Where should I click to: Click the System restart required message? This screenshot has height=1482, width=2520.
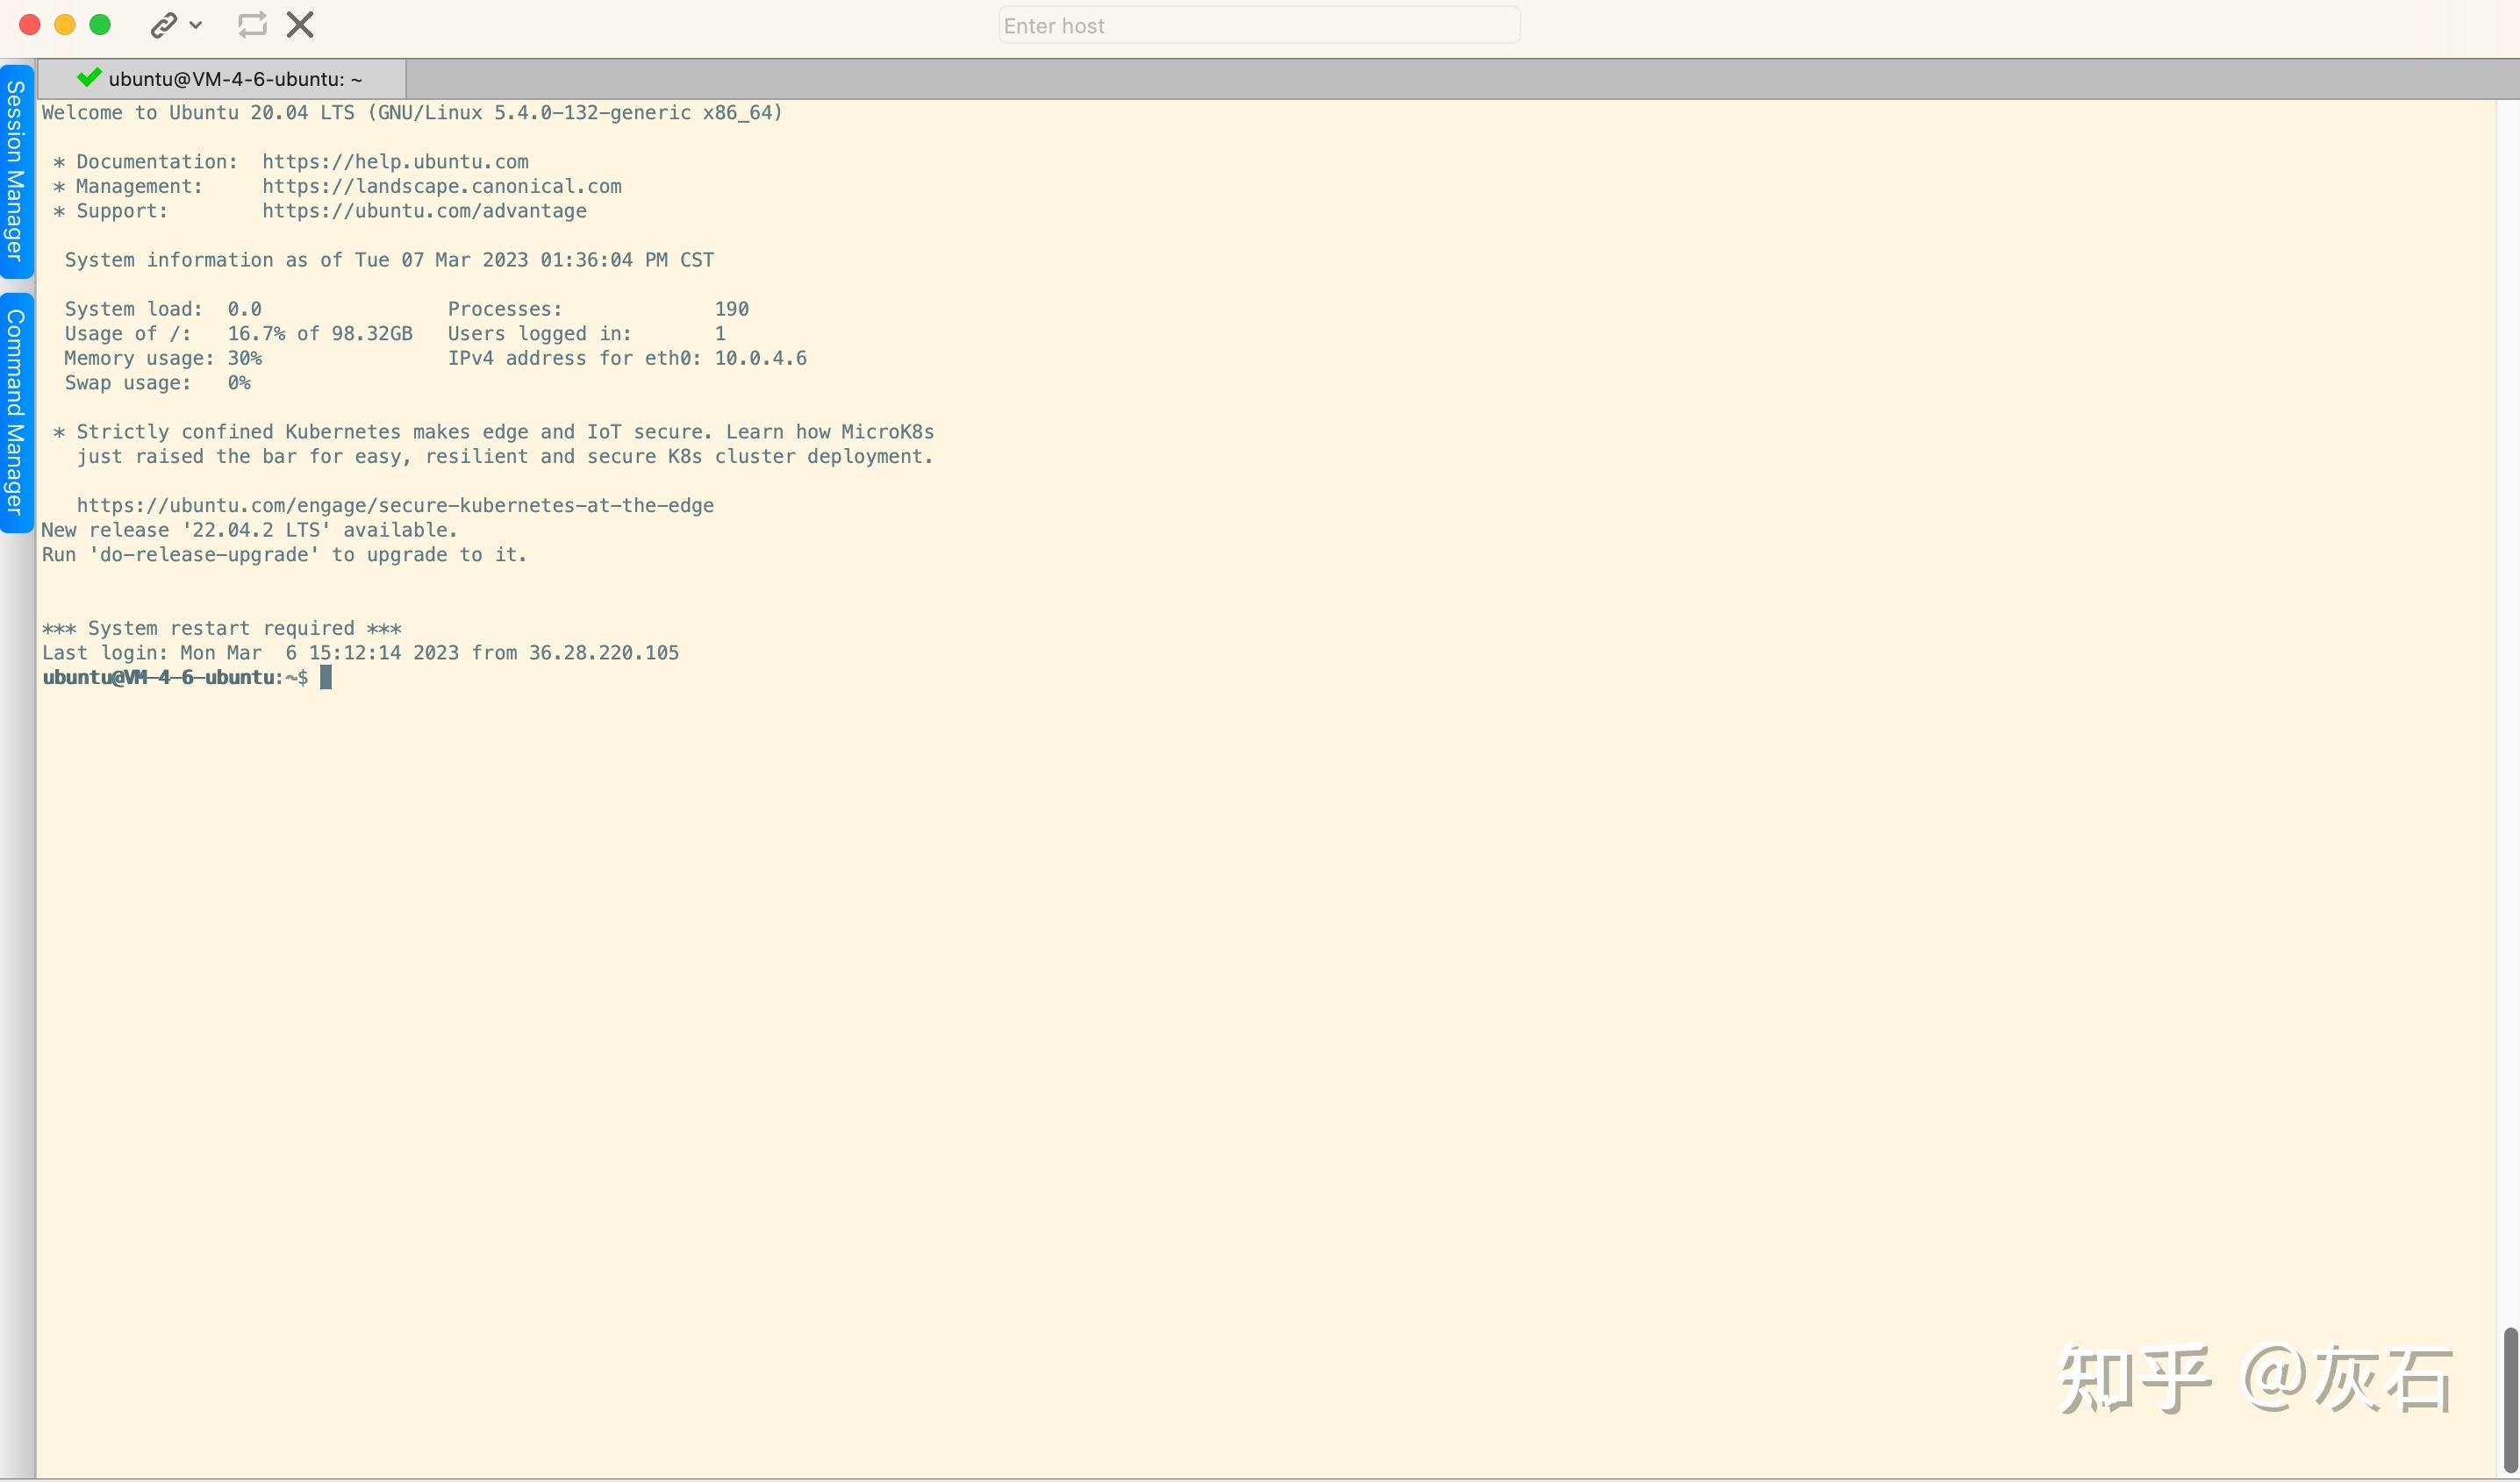[221, 629]
